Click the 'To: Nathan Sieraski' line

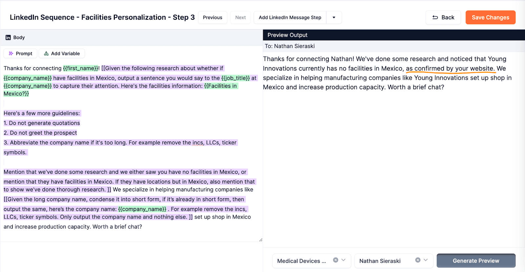pos(290,46)
